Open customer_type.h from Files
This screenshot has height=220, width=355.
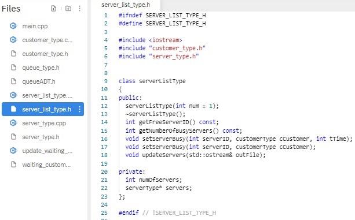pos(45,54)
